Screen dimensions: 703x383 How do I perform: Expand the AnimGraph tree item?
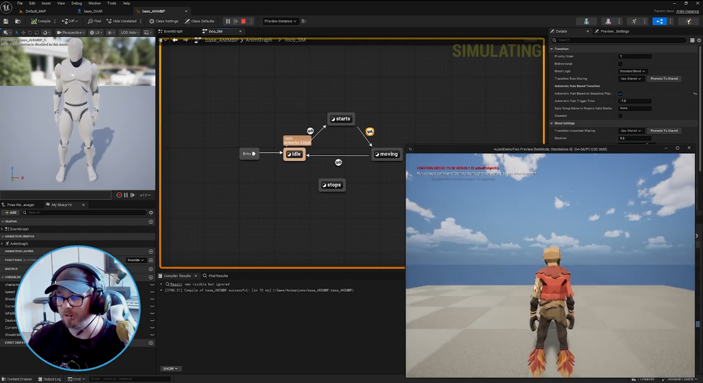point(3,244)
